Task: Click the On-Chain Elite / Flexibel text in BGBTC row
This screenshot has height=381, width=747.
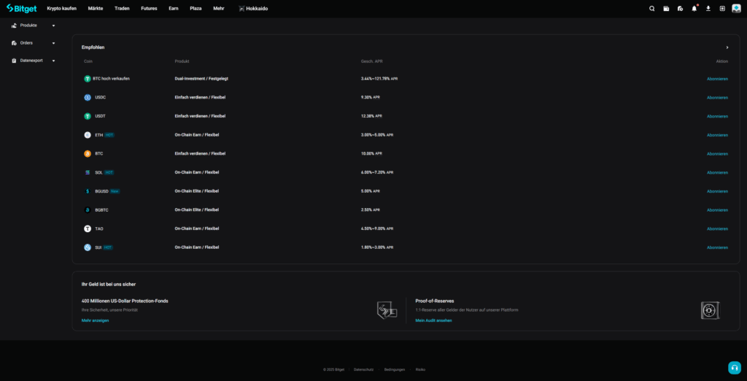Action: click(x=197, y=209)
